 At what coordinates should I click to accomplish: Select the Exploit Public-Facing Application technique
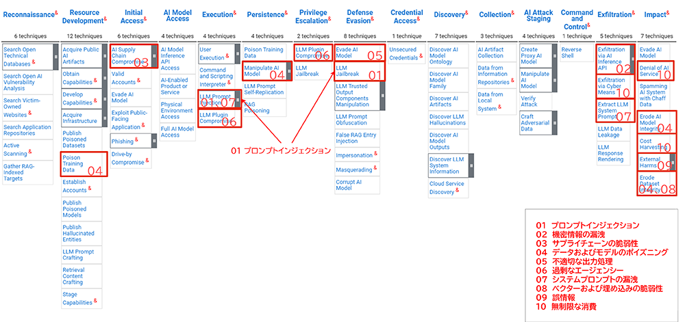(131, 120)
